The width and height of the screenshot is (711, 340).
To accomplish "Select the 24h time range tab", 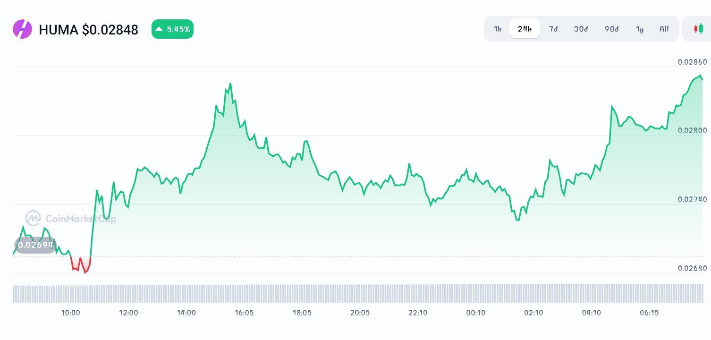I will tap(525, 29).
